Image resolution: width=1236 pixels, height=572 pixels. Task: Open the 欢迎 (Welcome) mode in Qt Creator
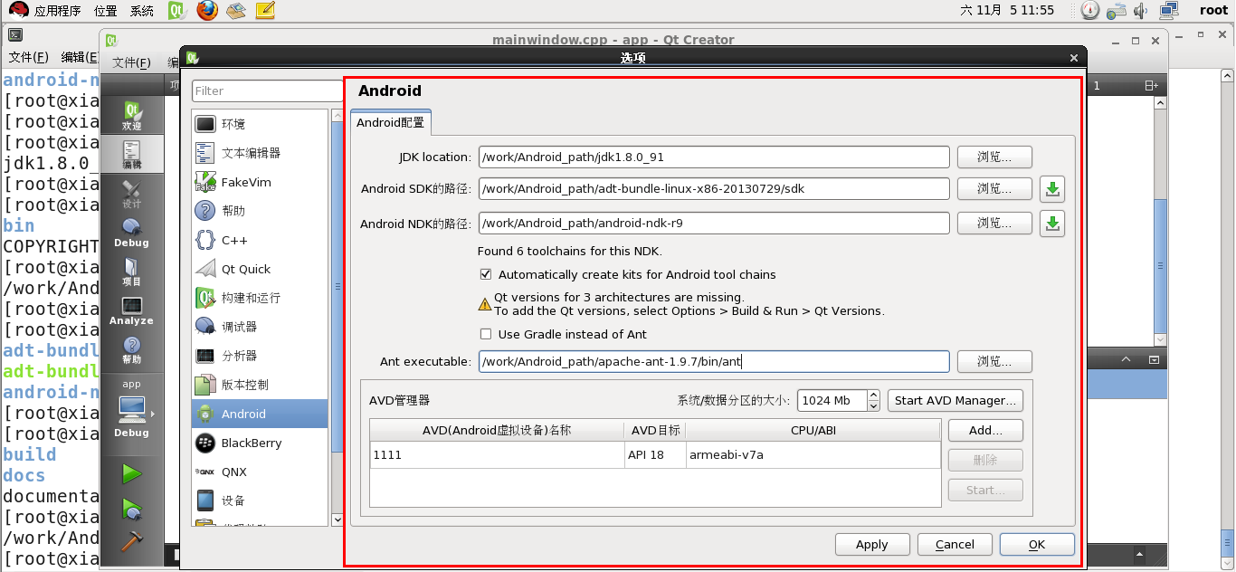tap(132, 115)
